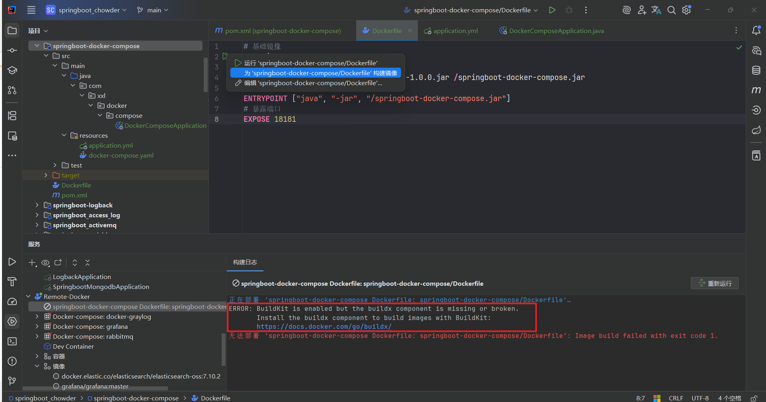The image size is (766, 402).
Task: Collapse the Remote-Docker service node
Action: [28, 297]
